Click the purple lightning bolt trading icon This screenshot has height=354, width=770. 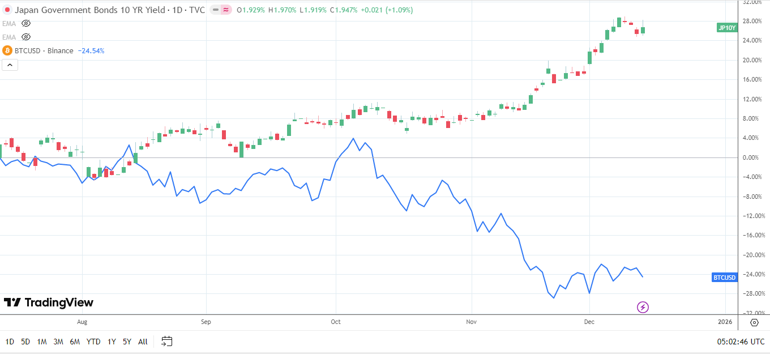tap(643, 307)
